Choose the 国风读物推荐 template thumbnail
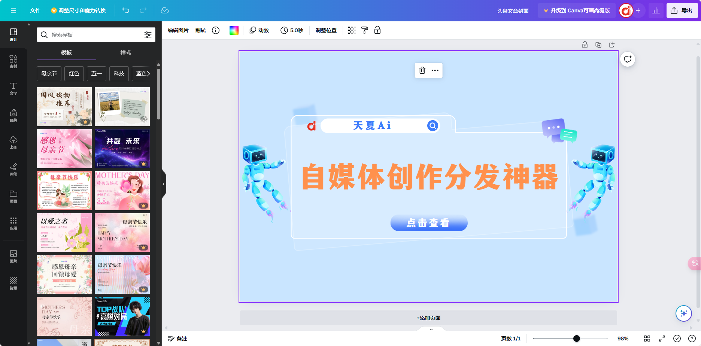701x346 pixels. pos(64,107)
